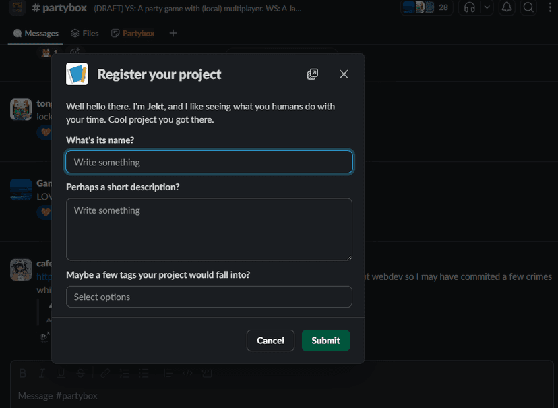558x408 pixels.
Task: Expand the huddle options chevron
Action: coord(487,7)
